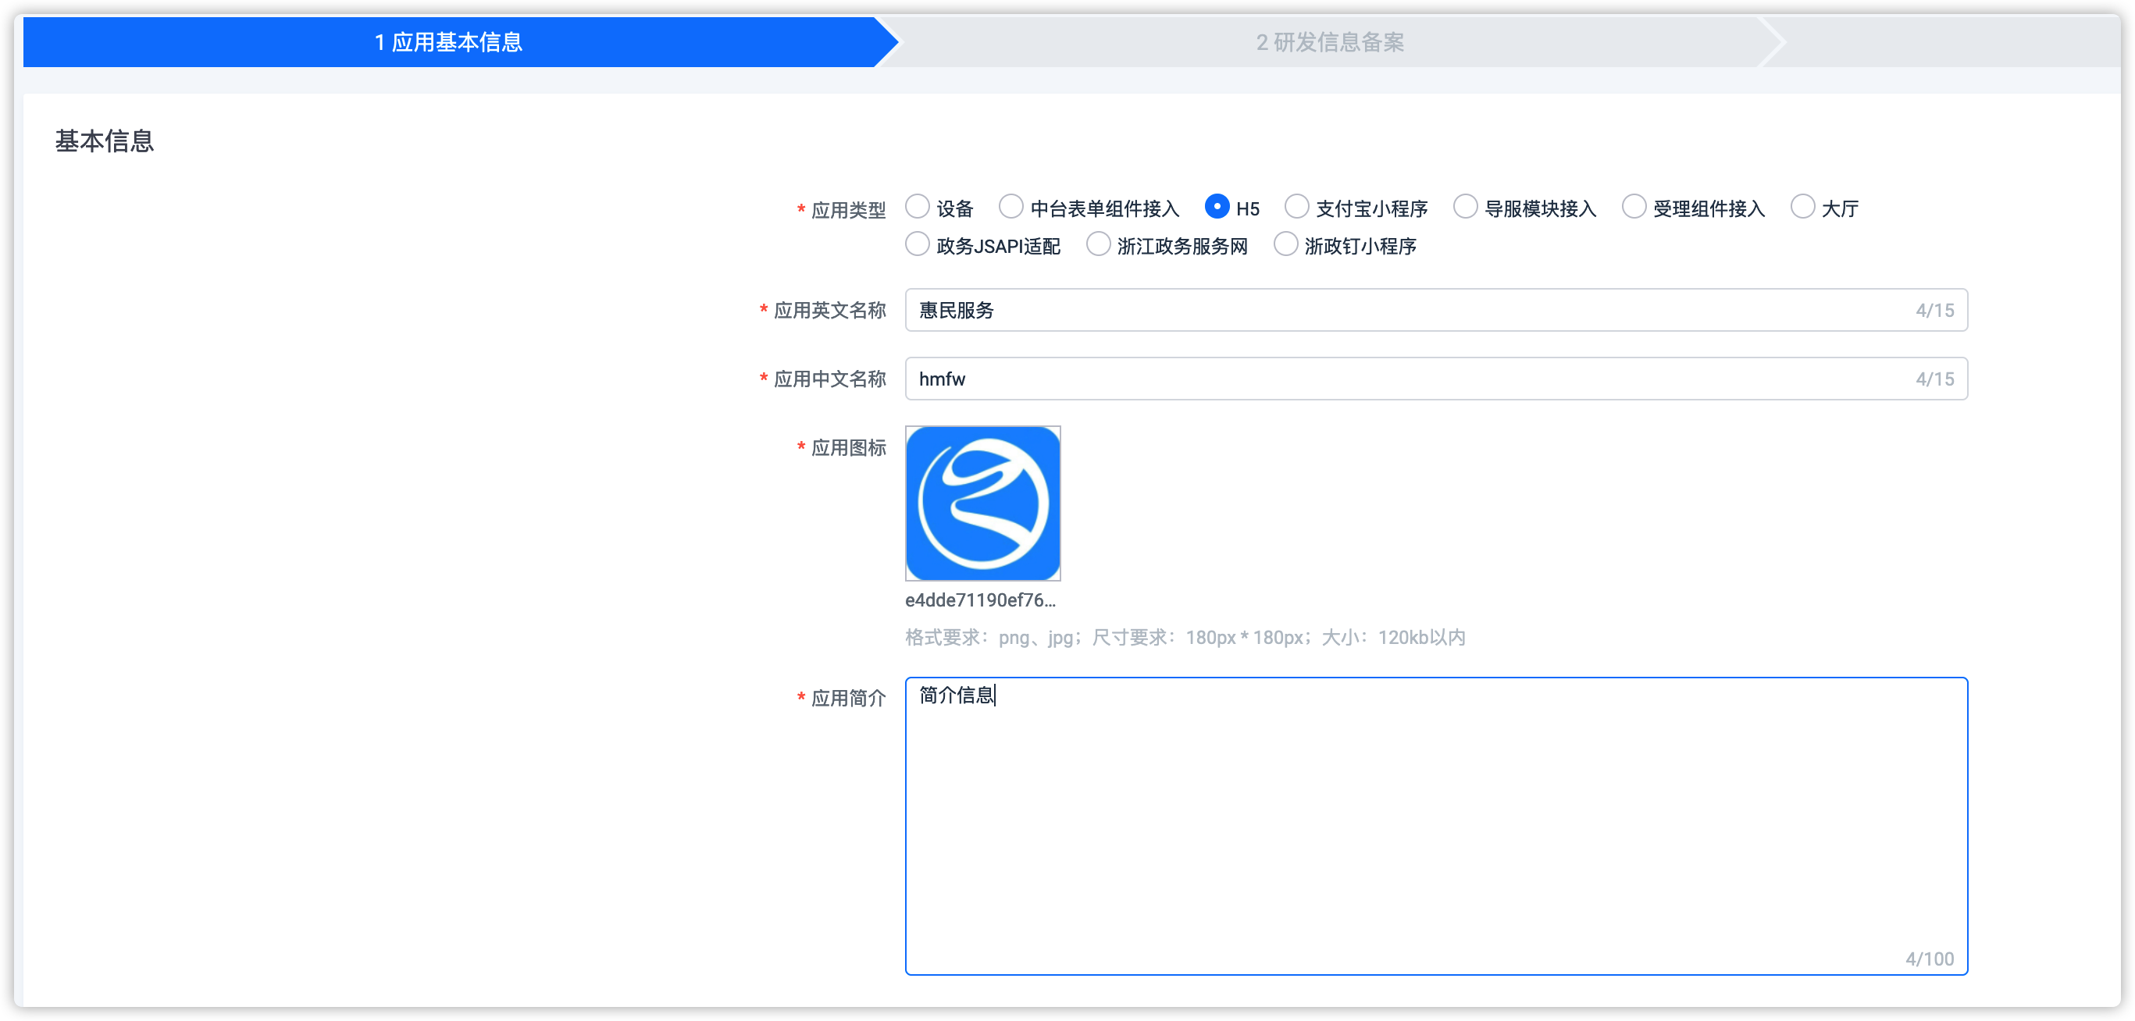Click the 4/100 character counter
Viewport: 2135px width, 1021px height.
coord(1929,959)
